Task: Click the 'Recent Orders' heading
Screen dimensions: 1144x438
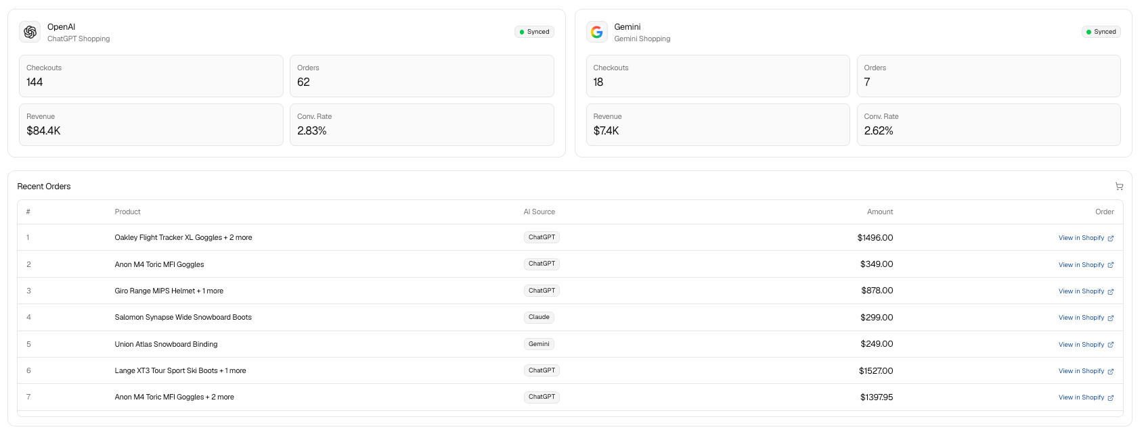Action: [44, 187]
